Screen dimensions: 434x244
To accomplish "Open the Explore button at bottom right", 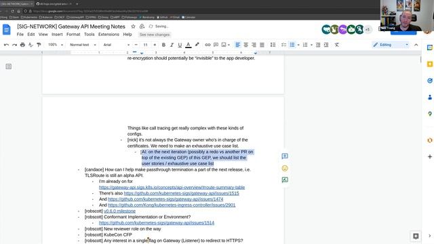I will pyautogui.click(x=416, y=236).
